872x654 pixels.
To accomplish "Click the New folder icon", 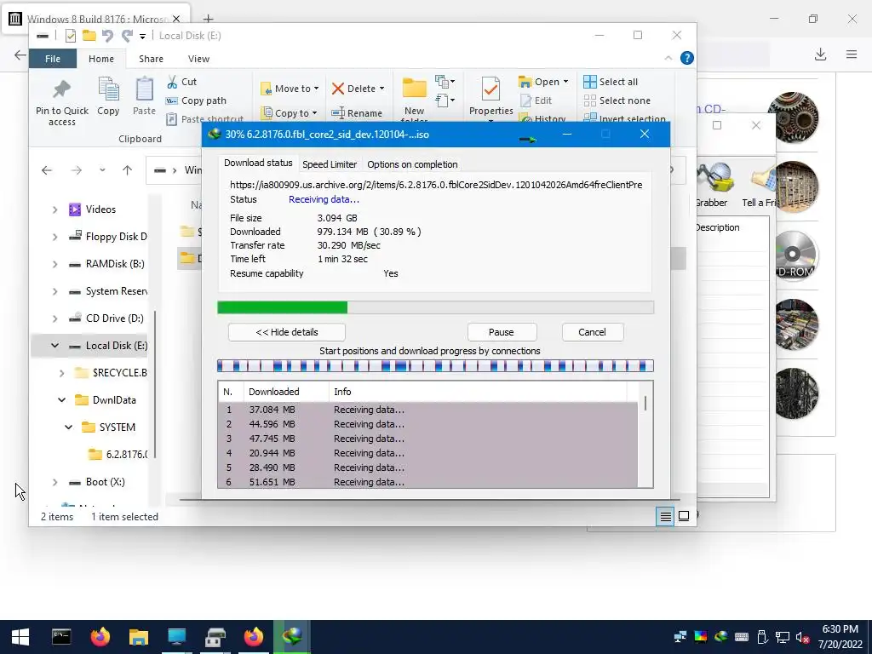I will (x=415, y=89).
